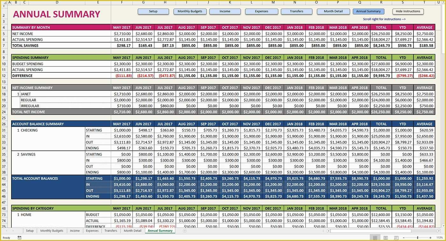This screenshot has width=446, height=241.
Task: Click the right sheet navigation arrow
Action: (14, 231)
